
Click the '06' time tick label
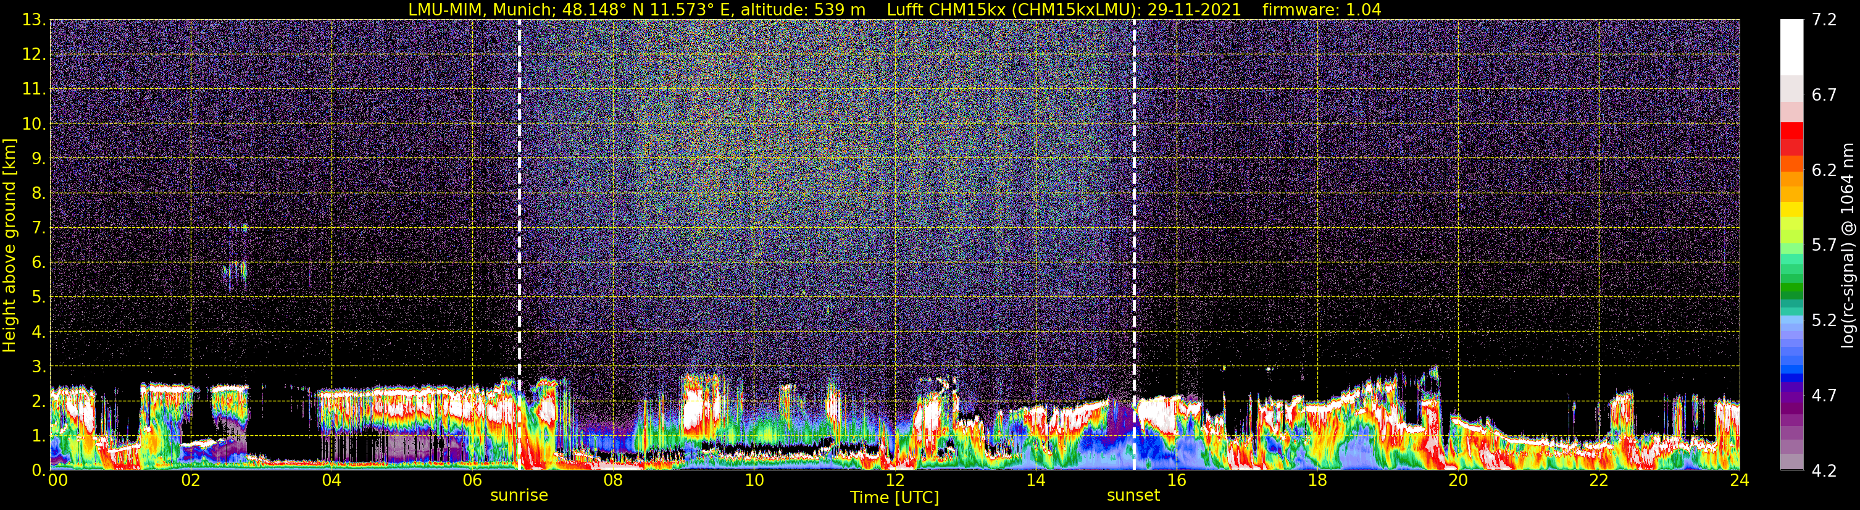tap(472, 481)
